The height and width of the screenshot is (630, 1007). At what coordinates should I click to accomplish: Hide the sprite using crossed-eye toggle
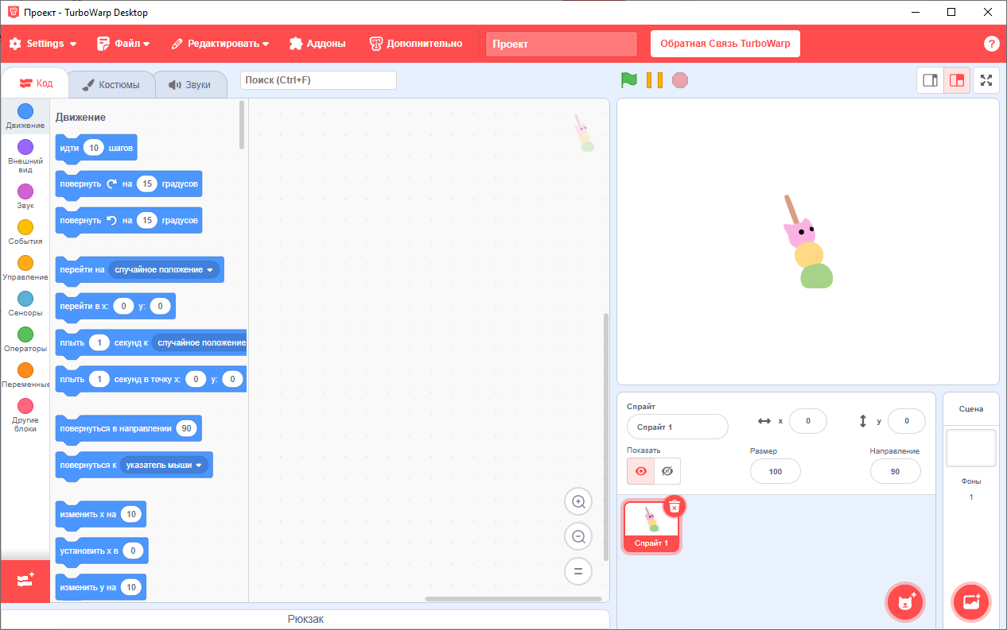coord(667,471)
